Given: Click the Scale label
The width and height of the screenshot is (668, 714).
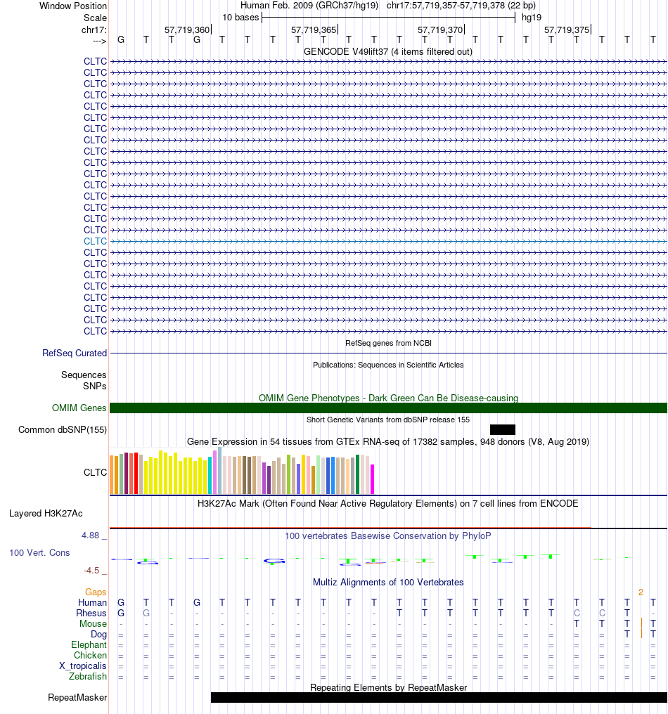Looking at the screenshot, I should (95, 18).
